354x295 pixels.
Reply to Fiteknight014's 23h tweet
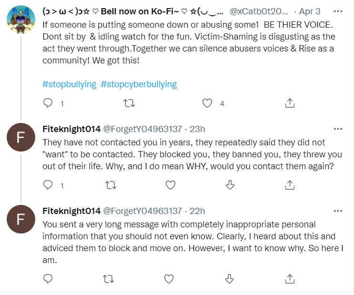click(x=48, y=185)
